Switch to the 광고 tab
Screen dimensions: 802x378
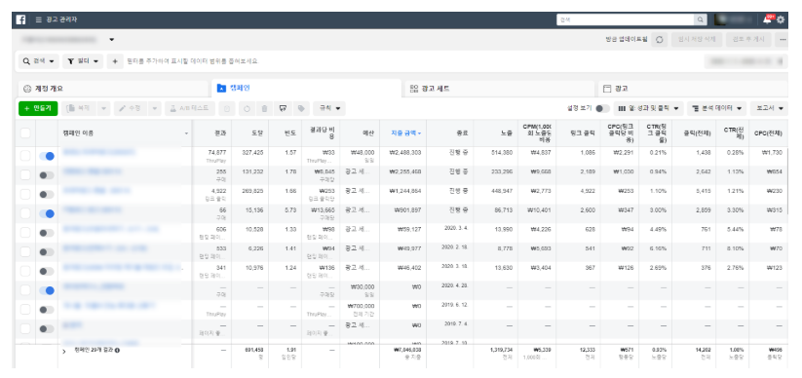click(x=693, y=89)
